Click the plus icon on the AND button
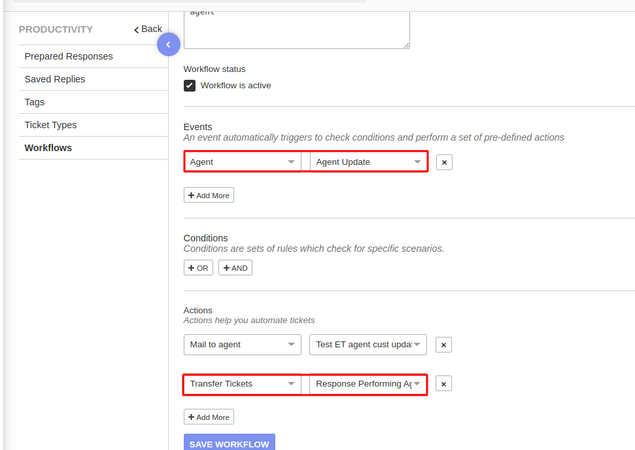The height and width of the screenshot is (450, 635). point(227,268)
